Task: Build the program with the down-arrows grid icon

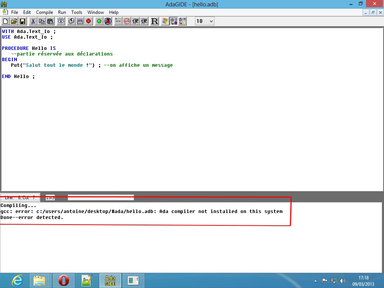Action: [x=80, y=21]
